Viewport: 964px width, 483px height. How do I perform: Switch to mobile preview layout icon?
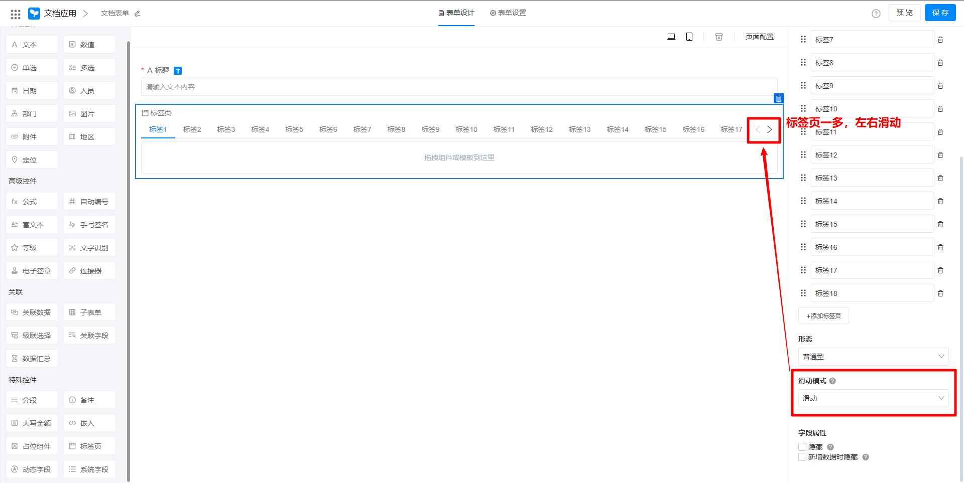689,37
